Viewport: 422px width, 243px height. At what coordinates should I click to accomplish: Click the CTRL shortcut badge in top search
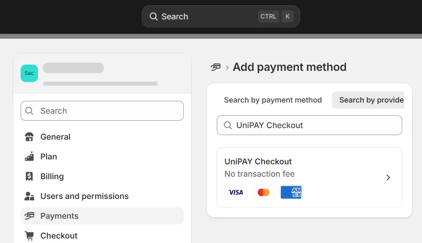click(268, 16)
